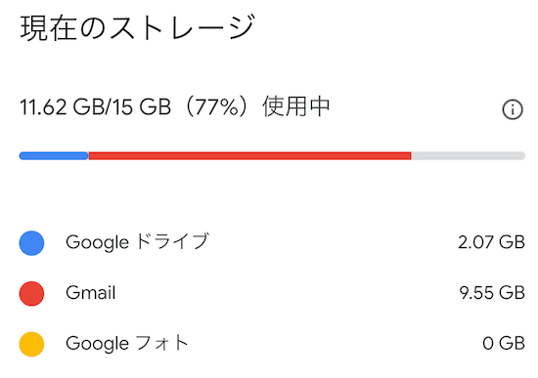The height and width of the screenshot is (378, 538).
Task: Click the 2.07 GB Drive usage value
Action: click(x=491, y=242)
